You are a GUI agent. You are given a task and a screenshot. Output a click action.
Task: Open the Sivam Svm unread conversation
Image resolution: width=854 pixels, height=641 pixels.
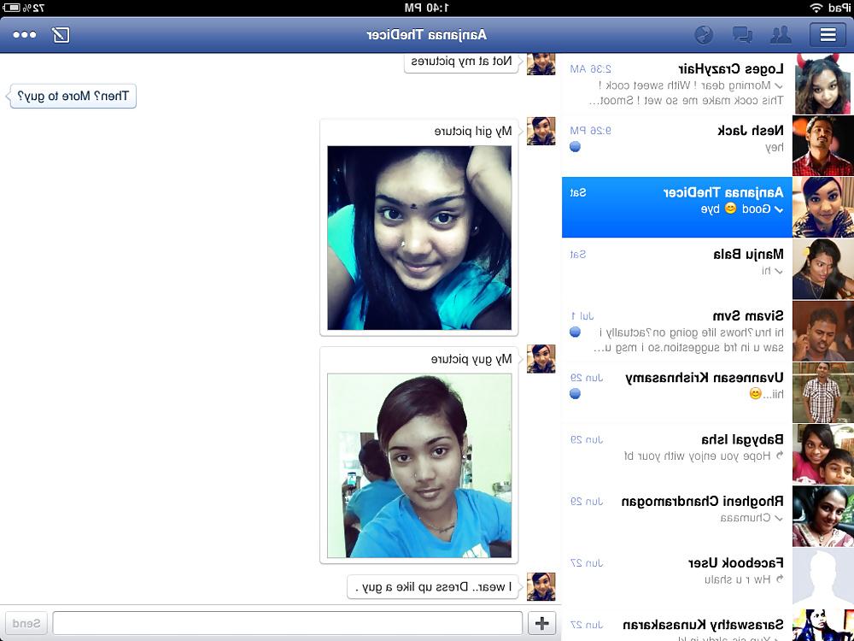tap(707, 331)
